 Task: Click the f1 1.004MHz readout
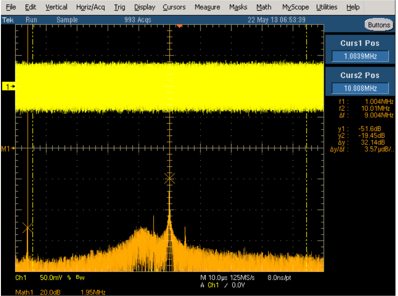(x=366, y=102)
